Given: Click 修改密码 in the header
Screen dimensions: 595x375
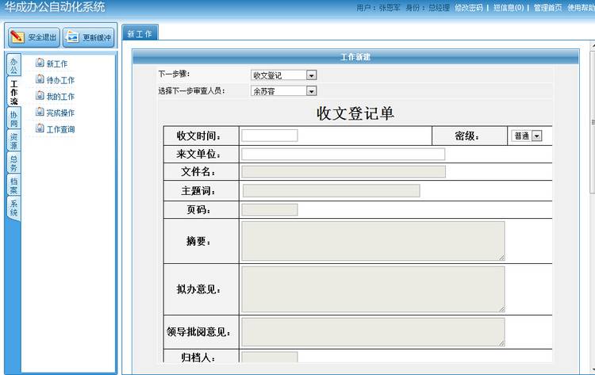Looking at the screenshot, I should point(469,8).
